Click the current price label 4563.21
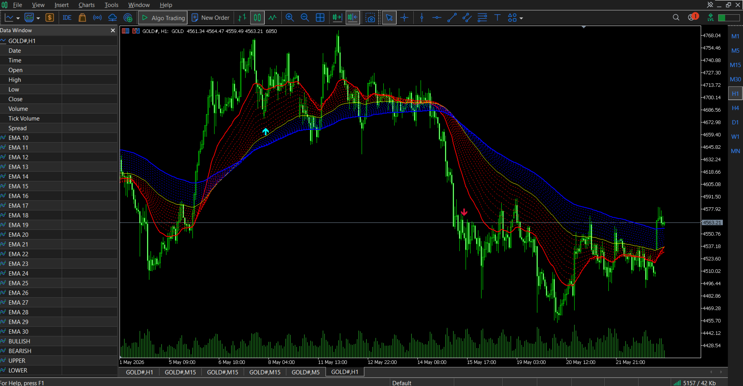743x386 pixels. pyautogui.click(x=712, y=223)
